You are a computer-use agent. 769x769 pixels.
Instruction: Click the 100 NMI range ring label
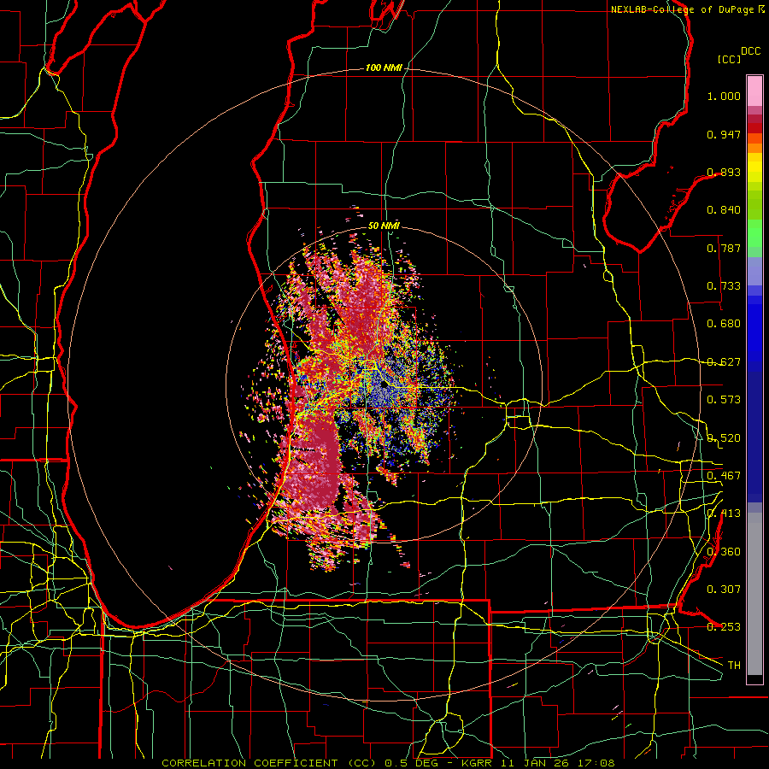pyautogui.click(x=384, y=68)
